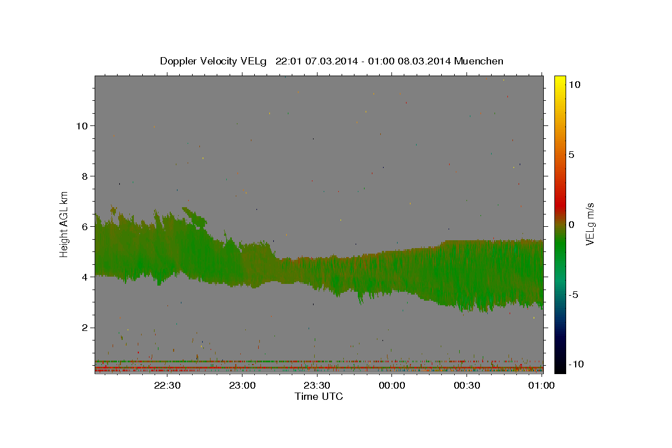
Task: Click the 00:00 time tick label
Action: pyautogui.click(x=392, y=385)
